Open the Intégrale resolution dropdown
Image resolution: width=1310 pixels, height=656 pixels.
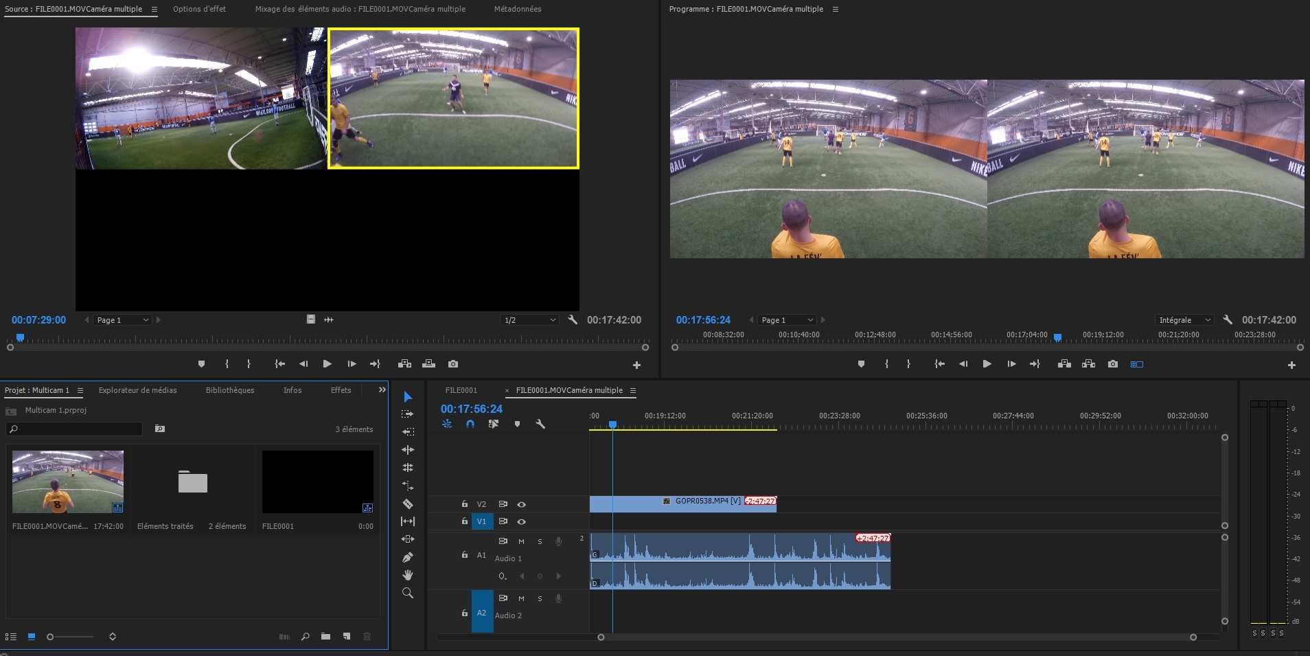(1184, 320)
